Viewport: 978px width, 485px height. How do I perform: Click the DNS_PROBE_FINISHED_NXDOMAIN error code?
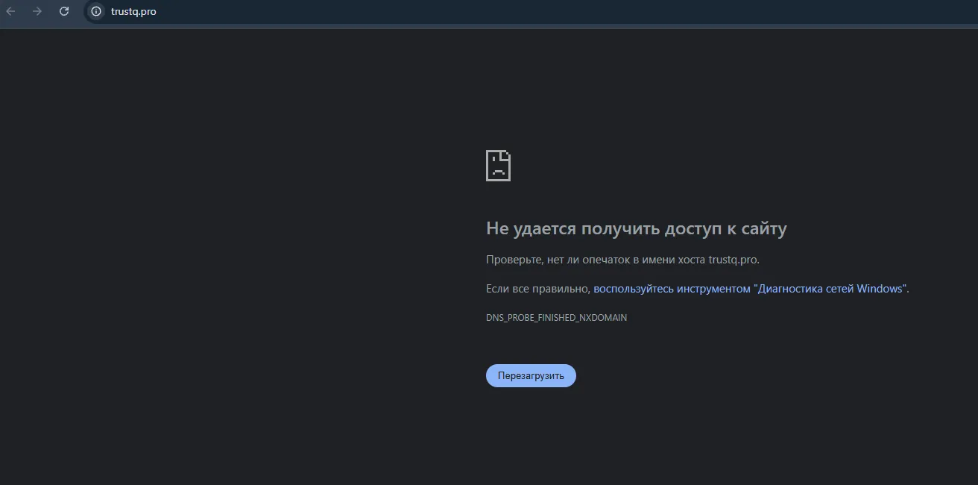(556, 318)
